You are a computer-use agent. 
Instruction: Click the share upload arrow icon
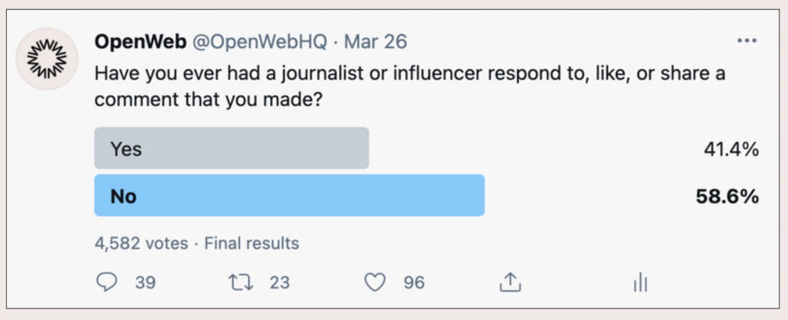[x=509, y=282]
